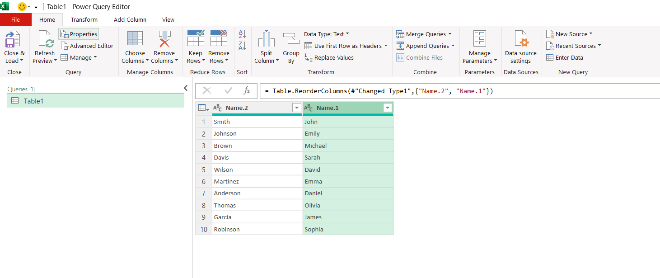
Task: Click the Anderson cell
Action: pos(257,193)
